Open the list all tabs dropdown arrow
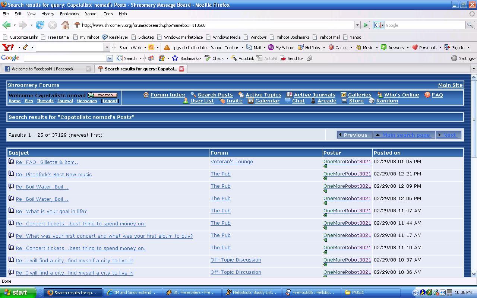Image resolution: width=477 pixels, height=298 pixels. (x=474, y=69)
